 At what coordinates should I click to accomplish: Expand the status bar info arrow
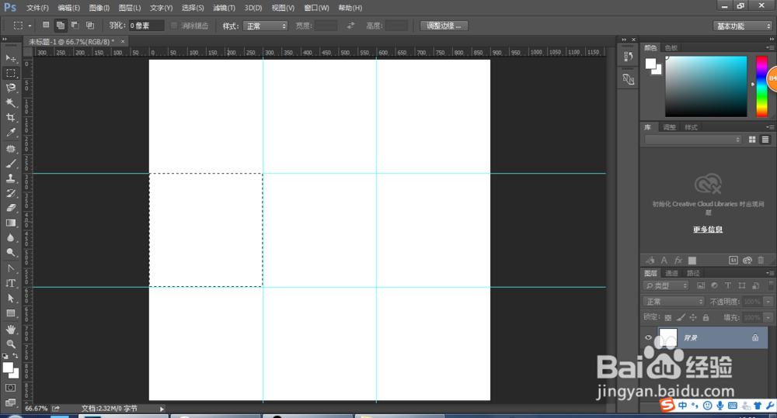point(162,409)
